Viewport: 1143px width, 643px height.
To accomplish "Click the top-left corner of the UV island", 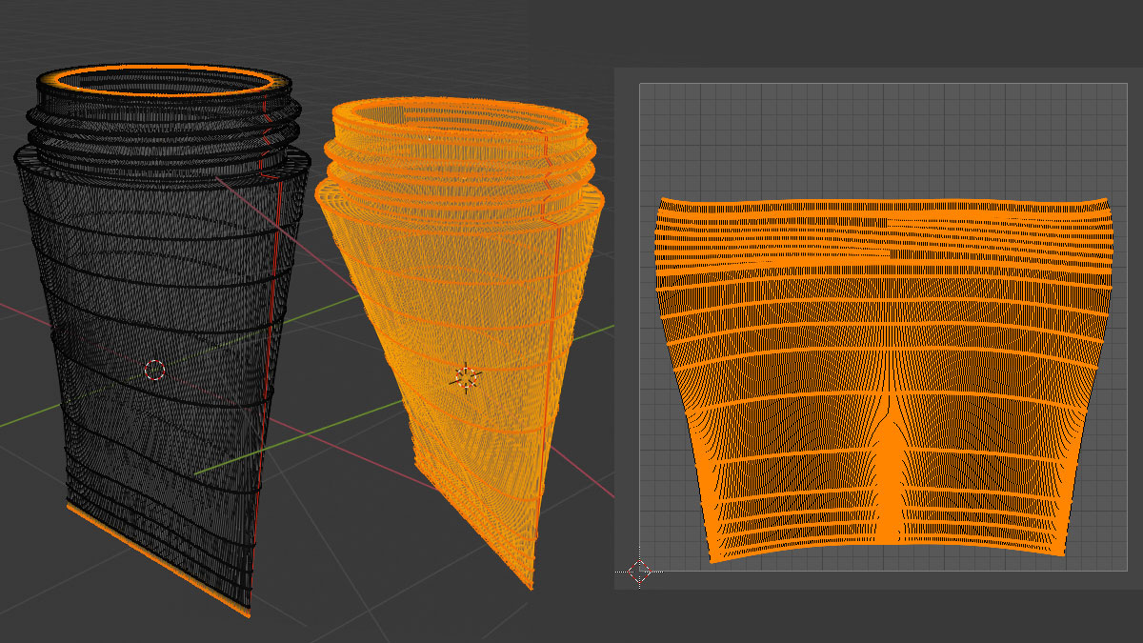I will tap(661, 202).
